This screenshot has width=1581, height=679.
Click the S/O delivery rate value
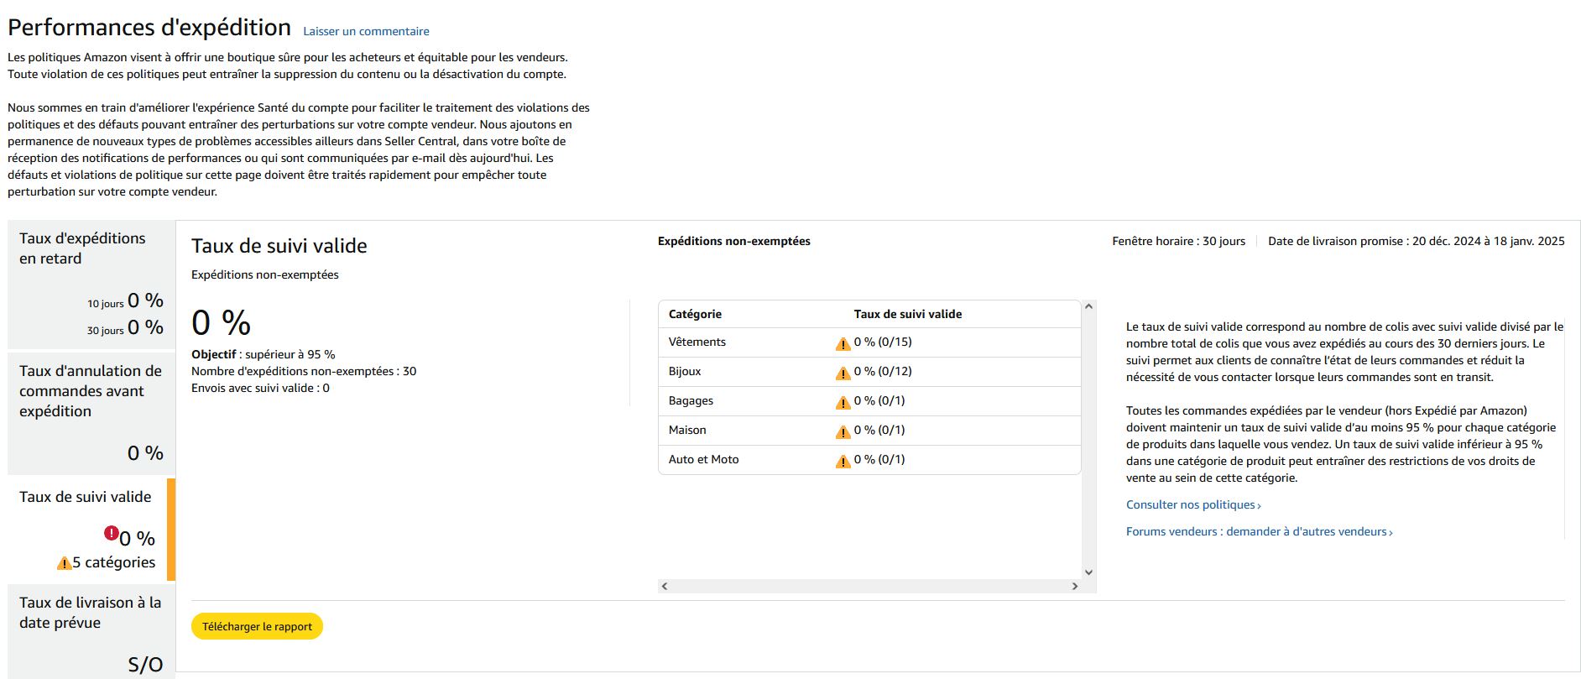click(x=146, y=665)
